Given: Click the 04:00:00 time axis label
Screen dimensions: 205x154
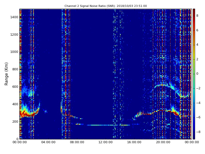Looking at the screenshot, I should point(48,142).
